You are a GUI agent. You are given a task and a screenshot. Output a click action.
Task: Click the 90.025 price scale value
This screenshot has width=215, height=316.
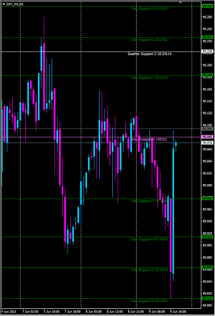coord(207,173)
